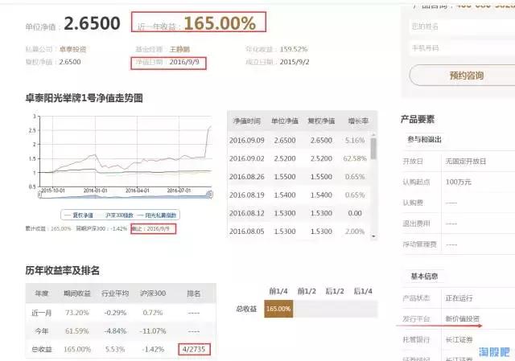
Task: Focus the 您的姓名 name input field
Action: [x=463, y=27]
